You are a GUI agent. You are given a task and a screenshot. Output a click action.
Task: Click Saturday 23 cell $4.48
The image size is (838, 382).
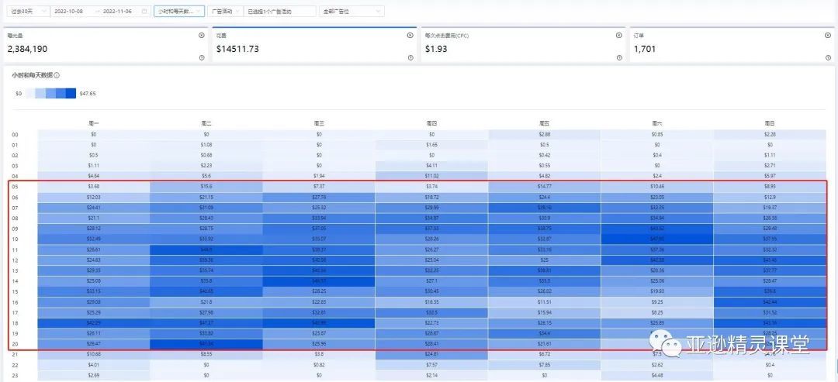pyautogui.click(x=657, y=375)
